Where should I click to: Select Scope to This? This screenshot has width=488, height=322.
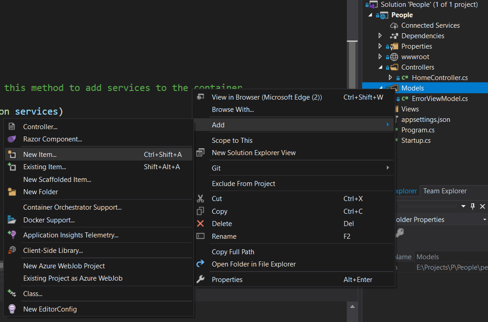(294, 141)
